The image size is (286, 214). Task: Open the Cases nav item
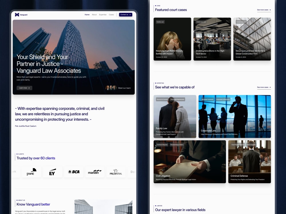coord(112,15)
